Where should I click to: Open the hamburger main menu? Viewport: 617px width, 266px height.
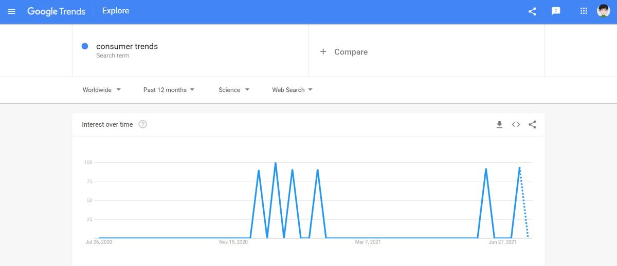click(11, 11)
